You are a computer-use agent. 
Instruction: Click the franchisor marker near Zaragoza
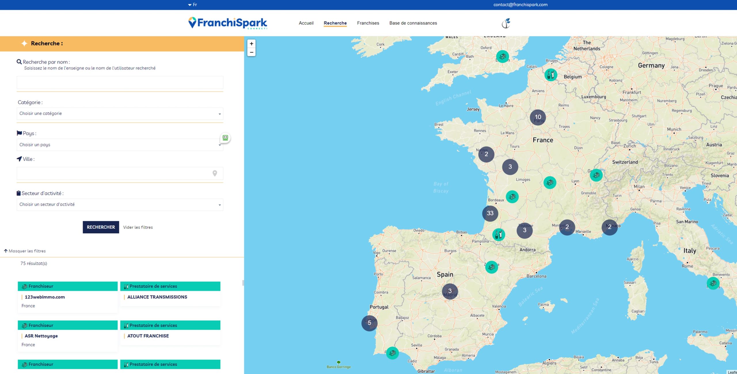coord(492,267)
